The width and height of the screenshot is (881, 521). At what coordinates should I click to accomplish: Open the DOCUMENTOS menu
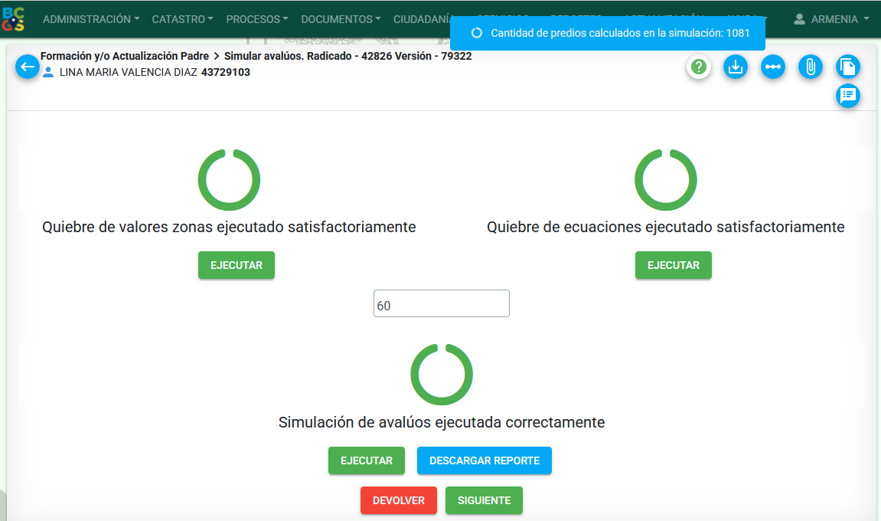(341, 19)
